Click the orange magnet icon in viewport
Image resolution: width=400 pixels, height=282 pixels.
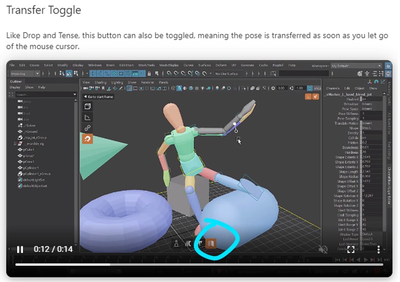pyautogui.click(x=88, y=139)
